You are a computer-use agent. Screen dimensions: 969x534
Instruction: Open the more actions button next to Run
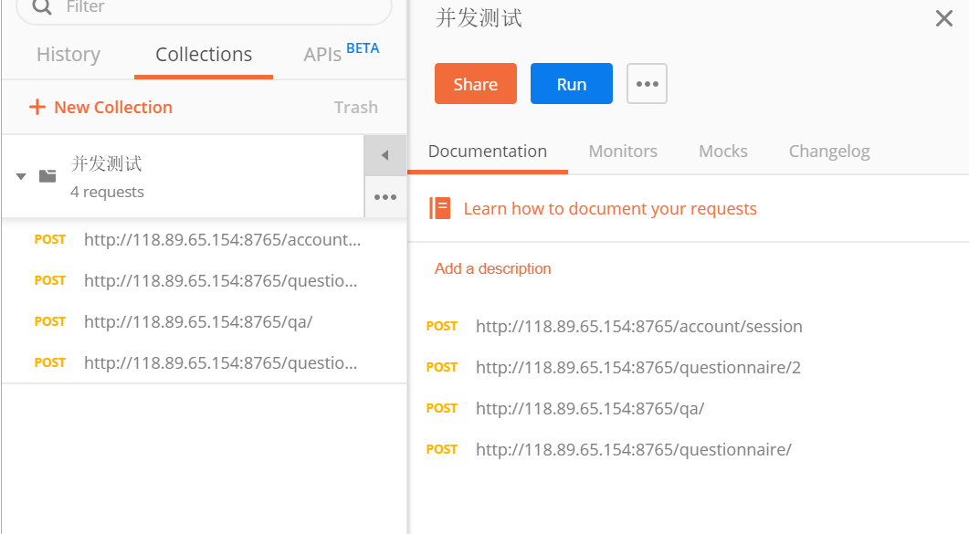click(x=647, y=83)
